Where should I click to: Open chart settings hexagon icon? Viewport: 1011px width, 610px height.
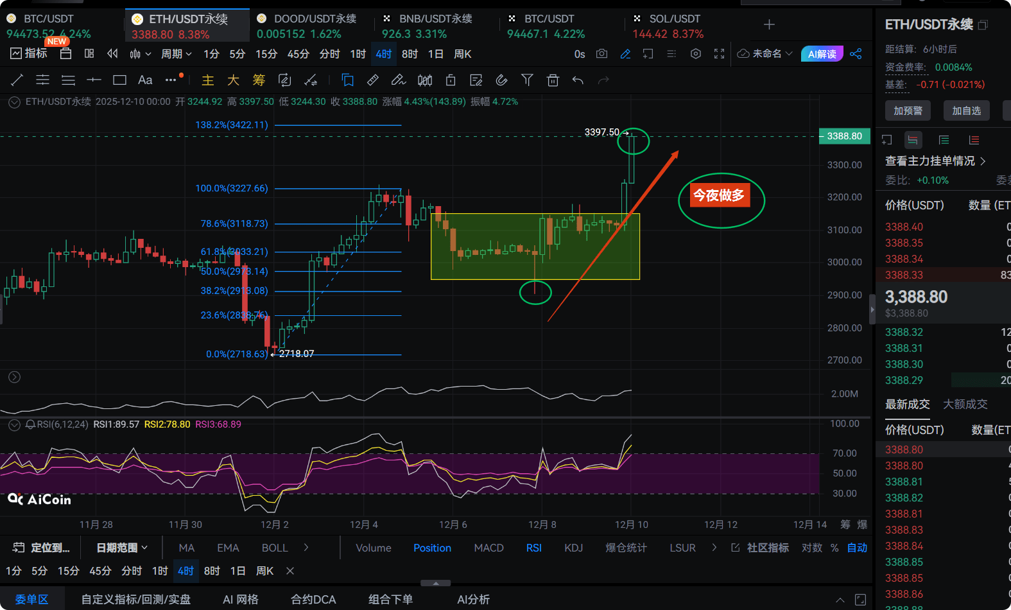tap(695, 54)
